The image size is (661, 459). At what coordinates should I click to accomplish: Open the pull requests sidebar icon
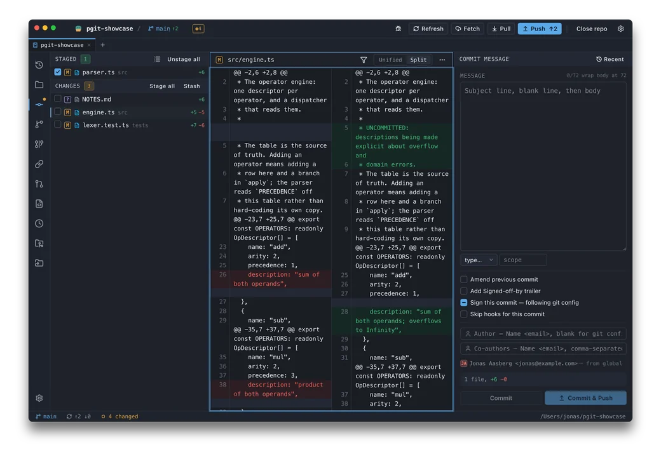(39, 183)
